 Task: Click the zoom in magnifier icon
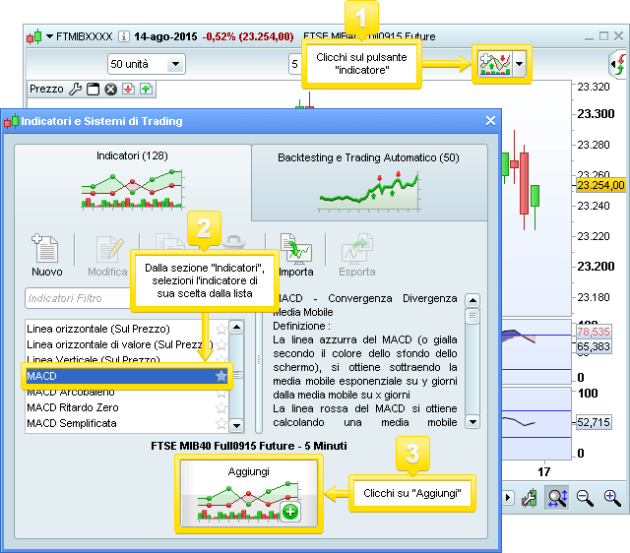tap(612, 498)
